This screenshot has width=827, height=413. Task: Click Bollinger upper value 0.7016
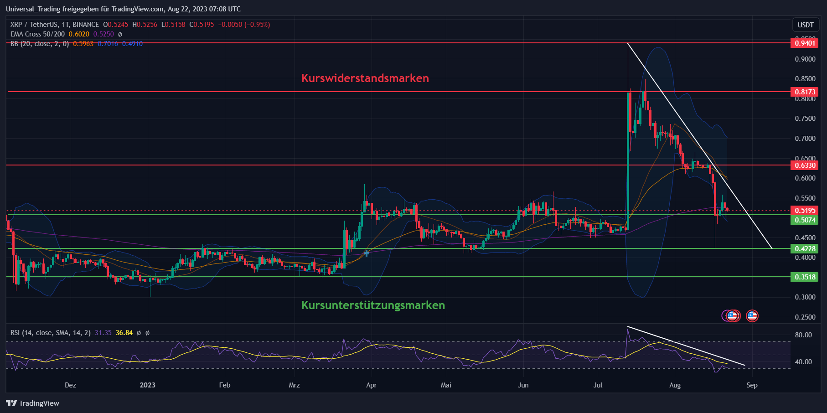pos(108,44)
